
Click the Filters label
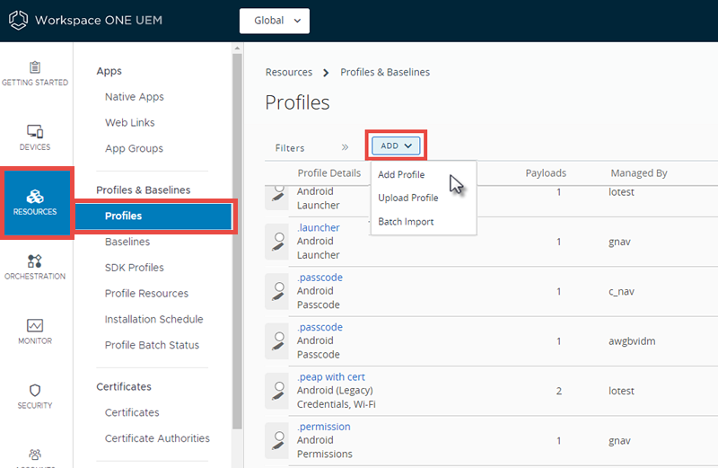(x=290, y=148)
